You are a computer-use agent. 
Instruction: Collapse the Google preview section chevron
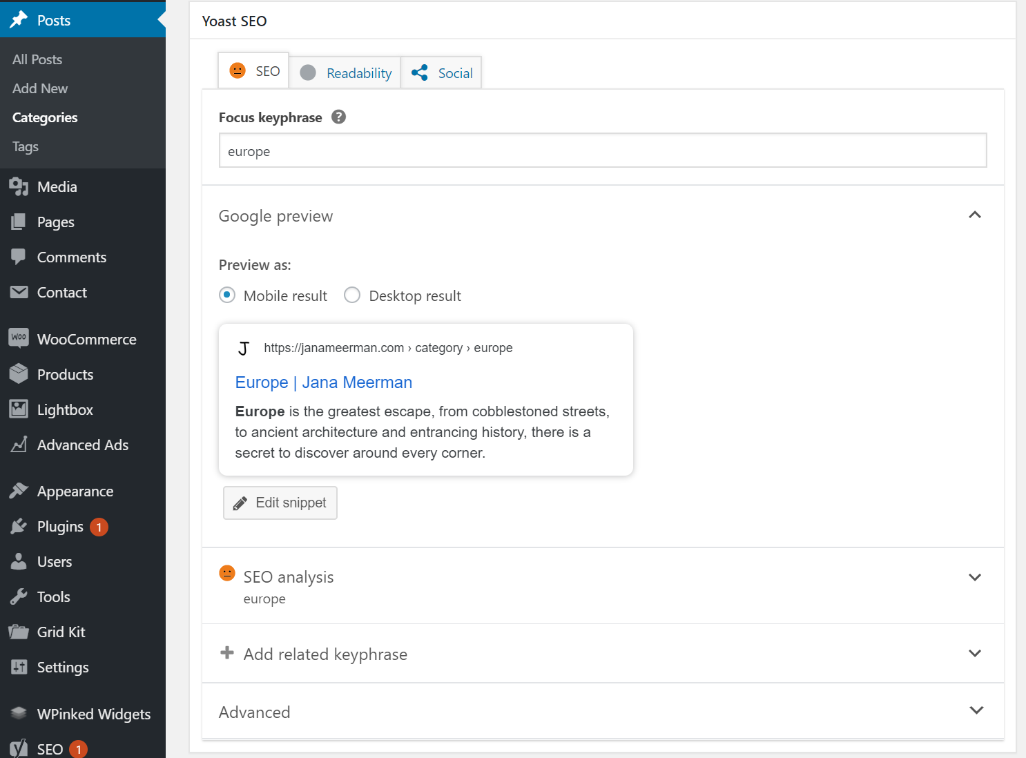tap(975, 215)
